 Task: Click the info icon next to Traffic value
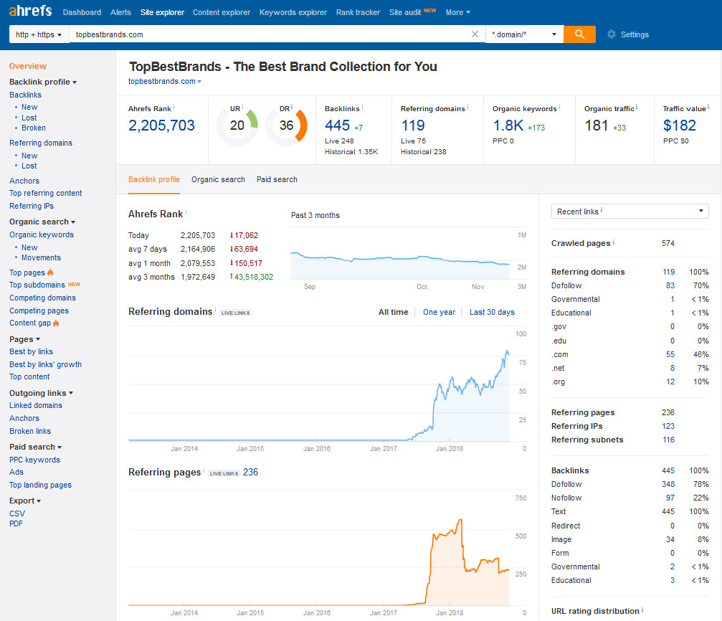coord(708,107)
